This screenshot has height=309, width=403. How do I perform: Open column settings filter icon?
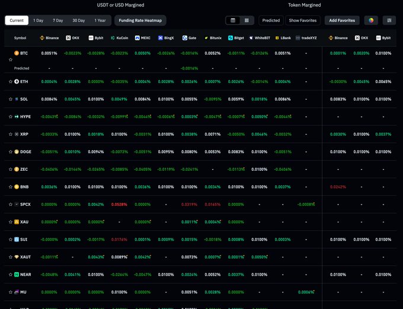pos(389,20)
